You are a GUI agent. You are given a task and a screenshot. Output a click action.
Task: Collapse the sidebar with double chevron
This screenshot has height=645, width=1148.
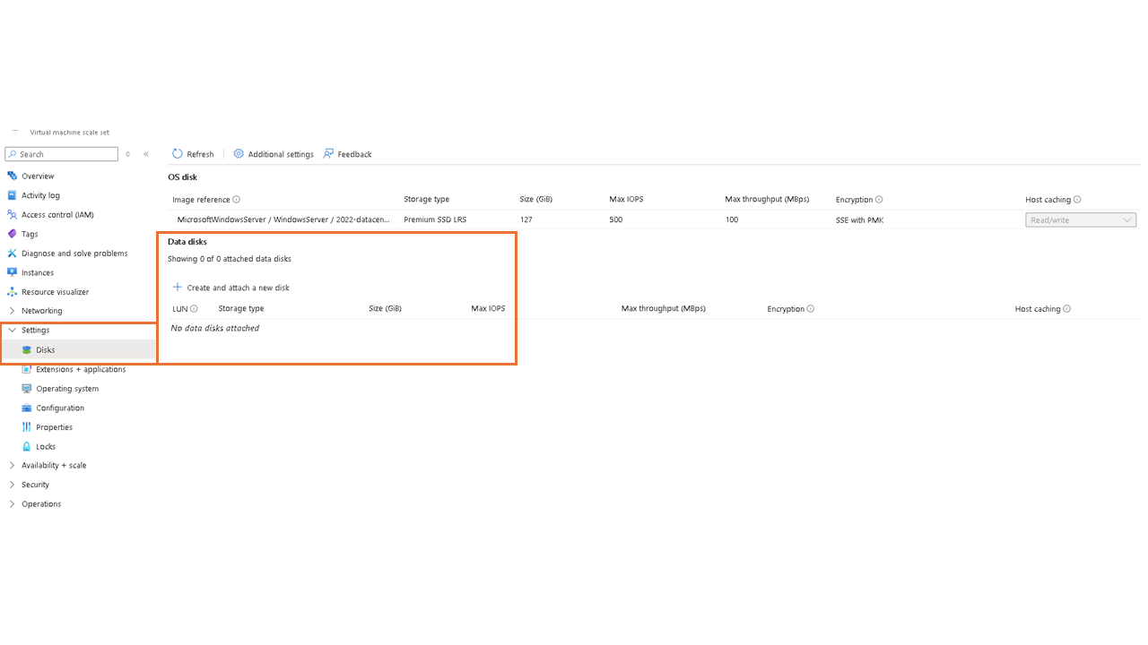tap(146, 154)
